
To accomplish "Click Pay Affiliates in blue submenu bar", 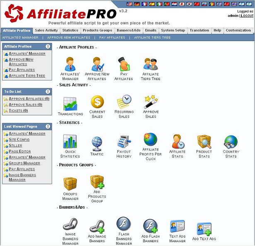I will [x=112, y=38].
